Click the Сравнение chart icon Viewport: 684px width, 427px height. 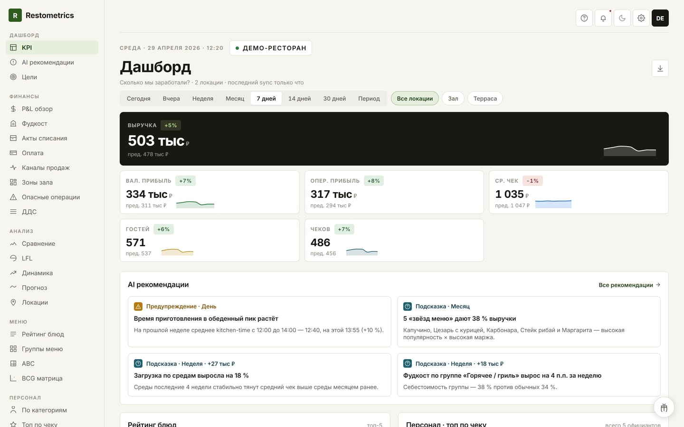[13, 243]
